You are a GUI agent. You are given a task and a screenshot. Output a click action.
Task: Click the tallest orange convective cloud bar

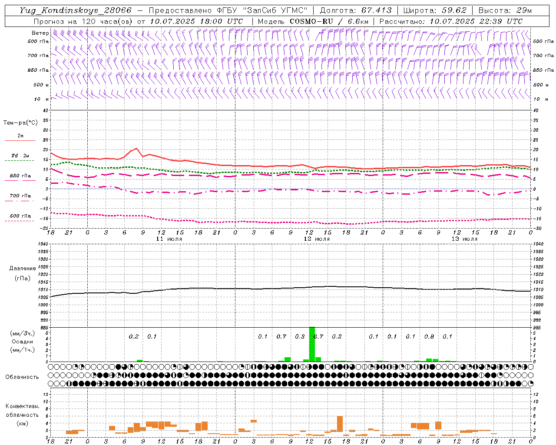point(340,424)
